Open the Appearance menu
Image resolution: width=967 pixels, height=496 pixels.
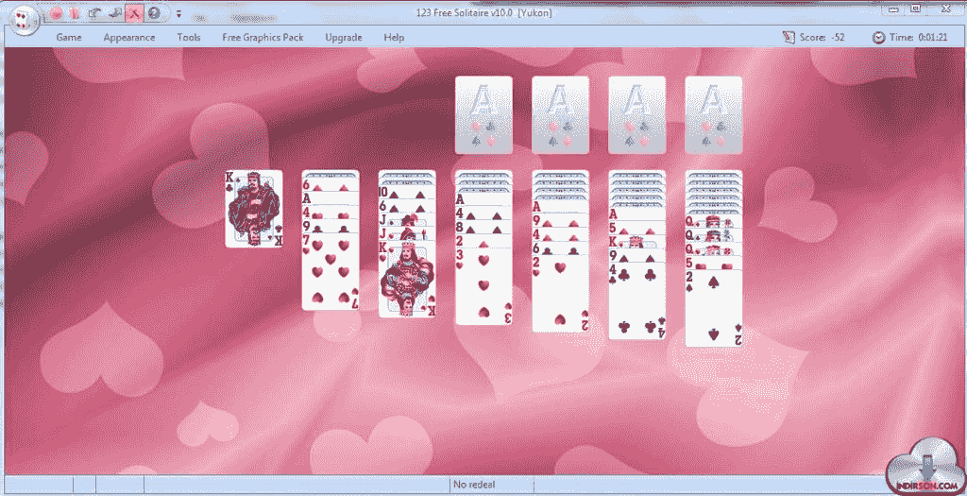click(x=129, y=37)
